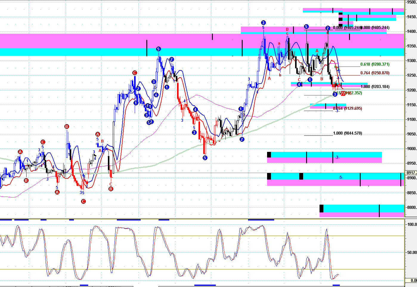Click the 50.00 midline oscillator scale label
Image resolution: width=417 pixels, height=287 pixels.
pyautogui.click(x=412, y=252)
